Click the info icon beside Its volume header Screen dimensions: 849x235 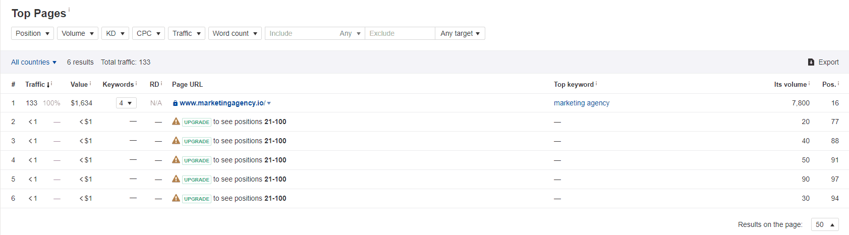[x=809, y=84]
